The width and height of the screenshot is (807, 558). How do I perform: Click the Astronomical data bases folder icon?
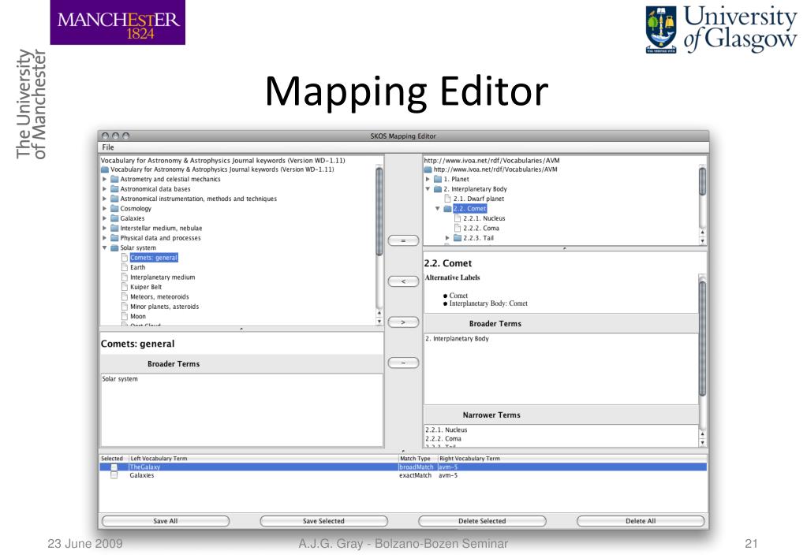[x=114, y=189]
